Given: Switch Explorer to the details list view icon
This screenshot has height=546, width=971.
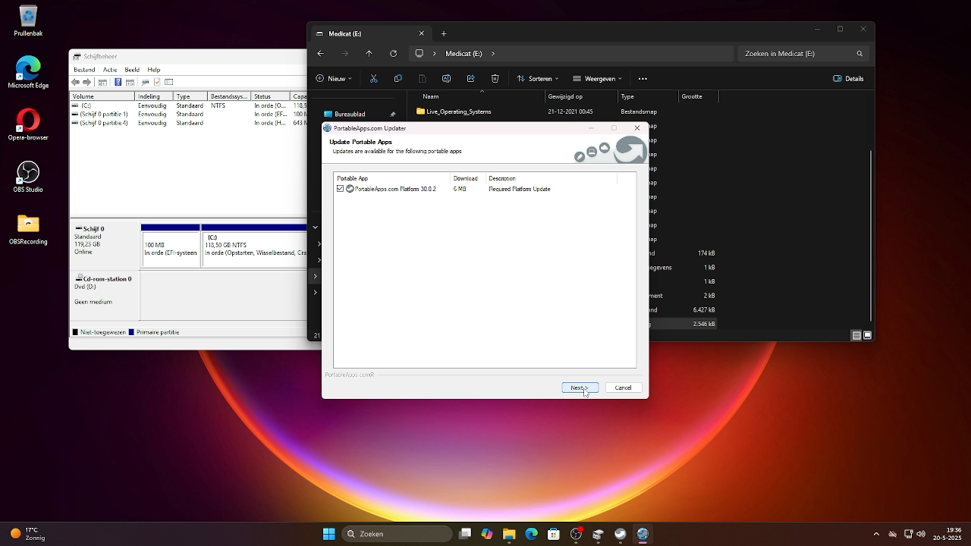Looking at the screenshot, I should coord(856,335).
